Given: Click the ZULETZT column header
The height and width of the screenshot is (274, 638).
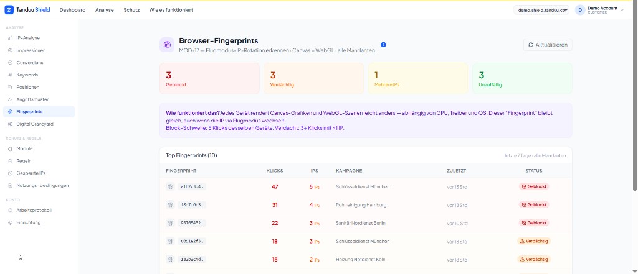Looking at the screenshot, I should [x=457, y=171].
